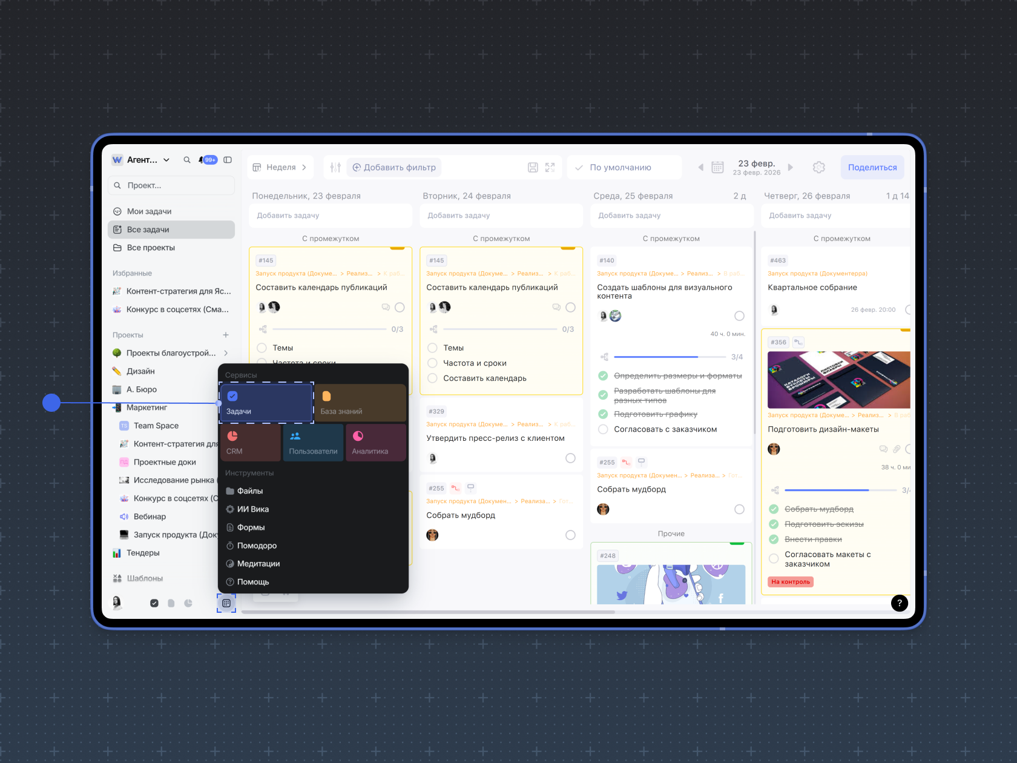
Task: Click the filter settings sliders icon
Action: click(x=336, y=167)
